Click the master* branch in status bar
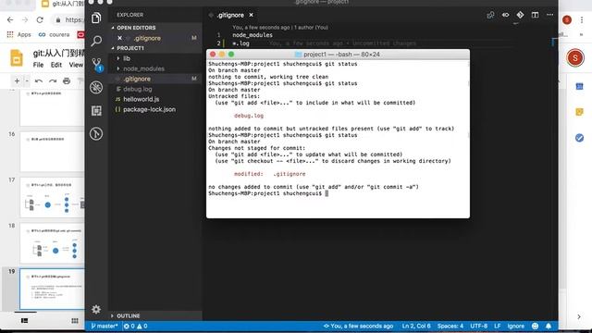592x333 pixels. (105, 326)
